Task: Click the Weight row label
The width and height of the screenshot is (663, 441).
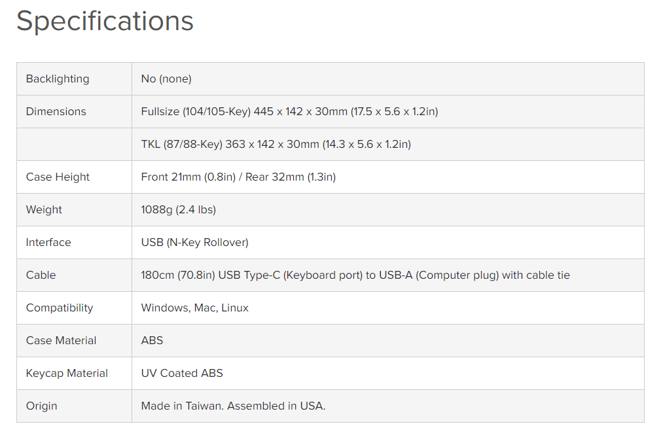Action: (x=44, y=209)
